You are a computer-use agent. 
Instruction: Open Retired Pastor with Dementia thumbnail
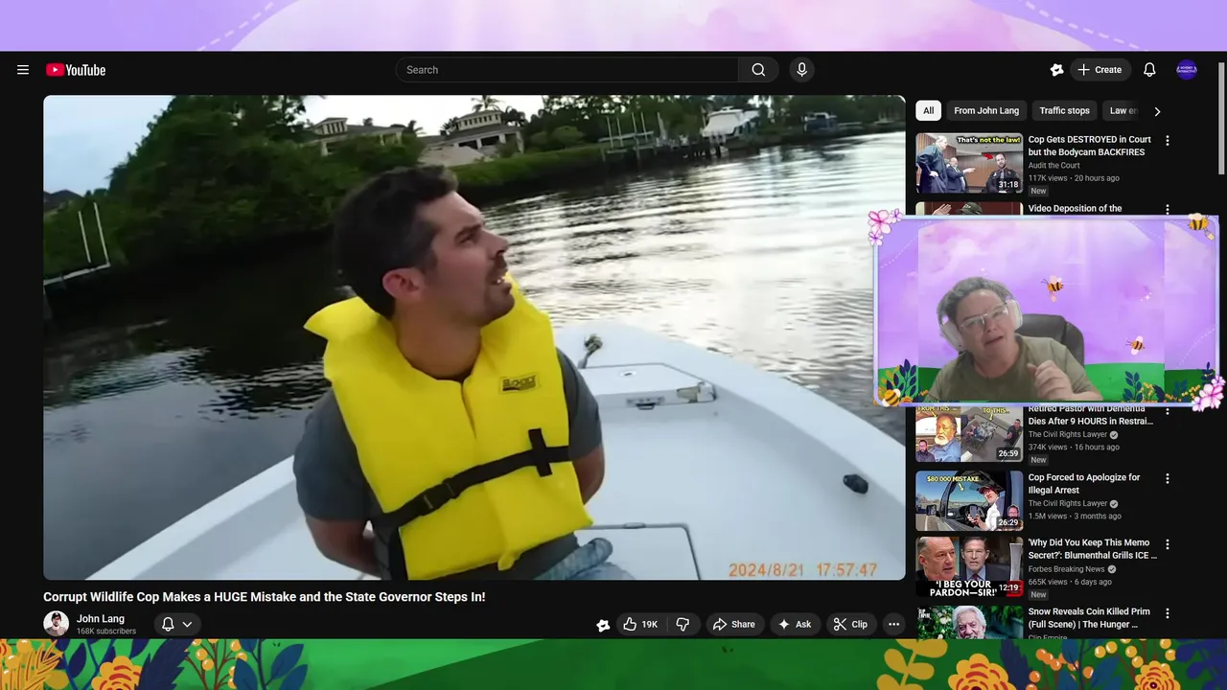pyautogui.click(x=969, y=433)
